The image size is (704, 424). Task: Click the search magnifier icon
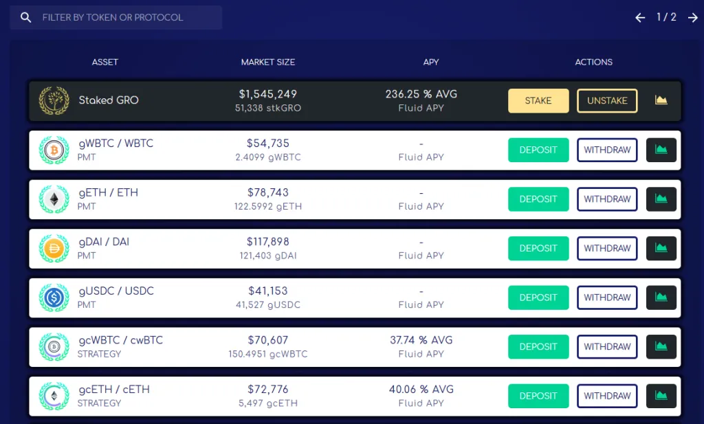[26, 17]
